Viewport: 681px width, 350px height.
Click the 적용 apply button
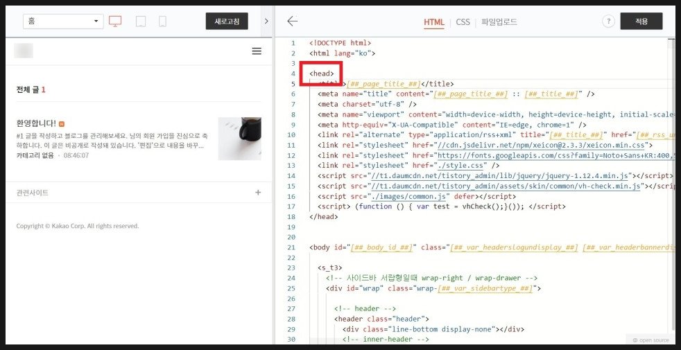click(641, 21)
